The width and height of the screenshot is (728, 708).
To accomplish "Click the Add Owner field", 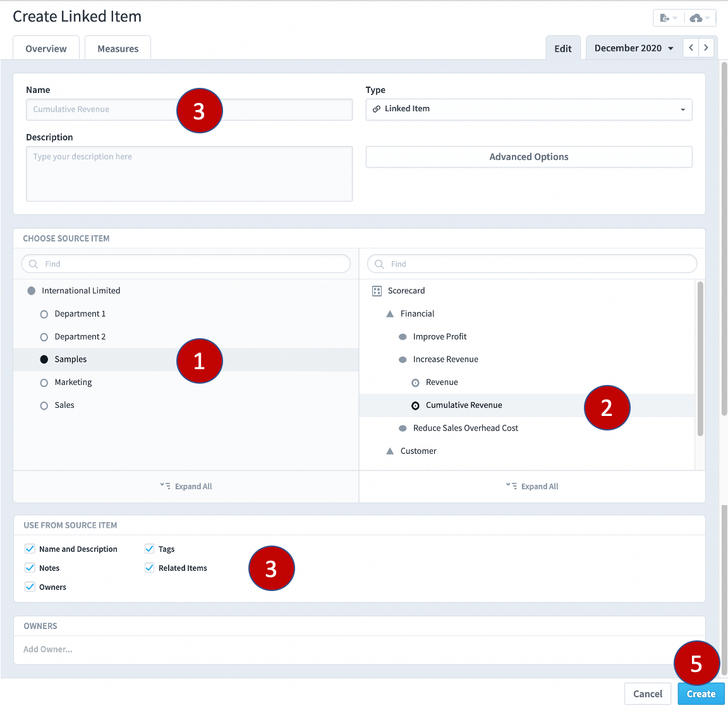I will click(x=48, y=649).
